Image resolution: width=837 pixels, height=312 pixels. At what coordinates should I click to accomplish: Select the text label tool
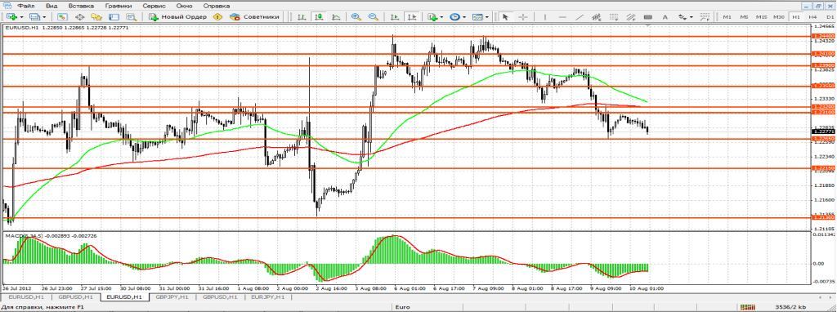665,17
